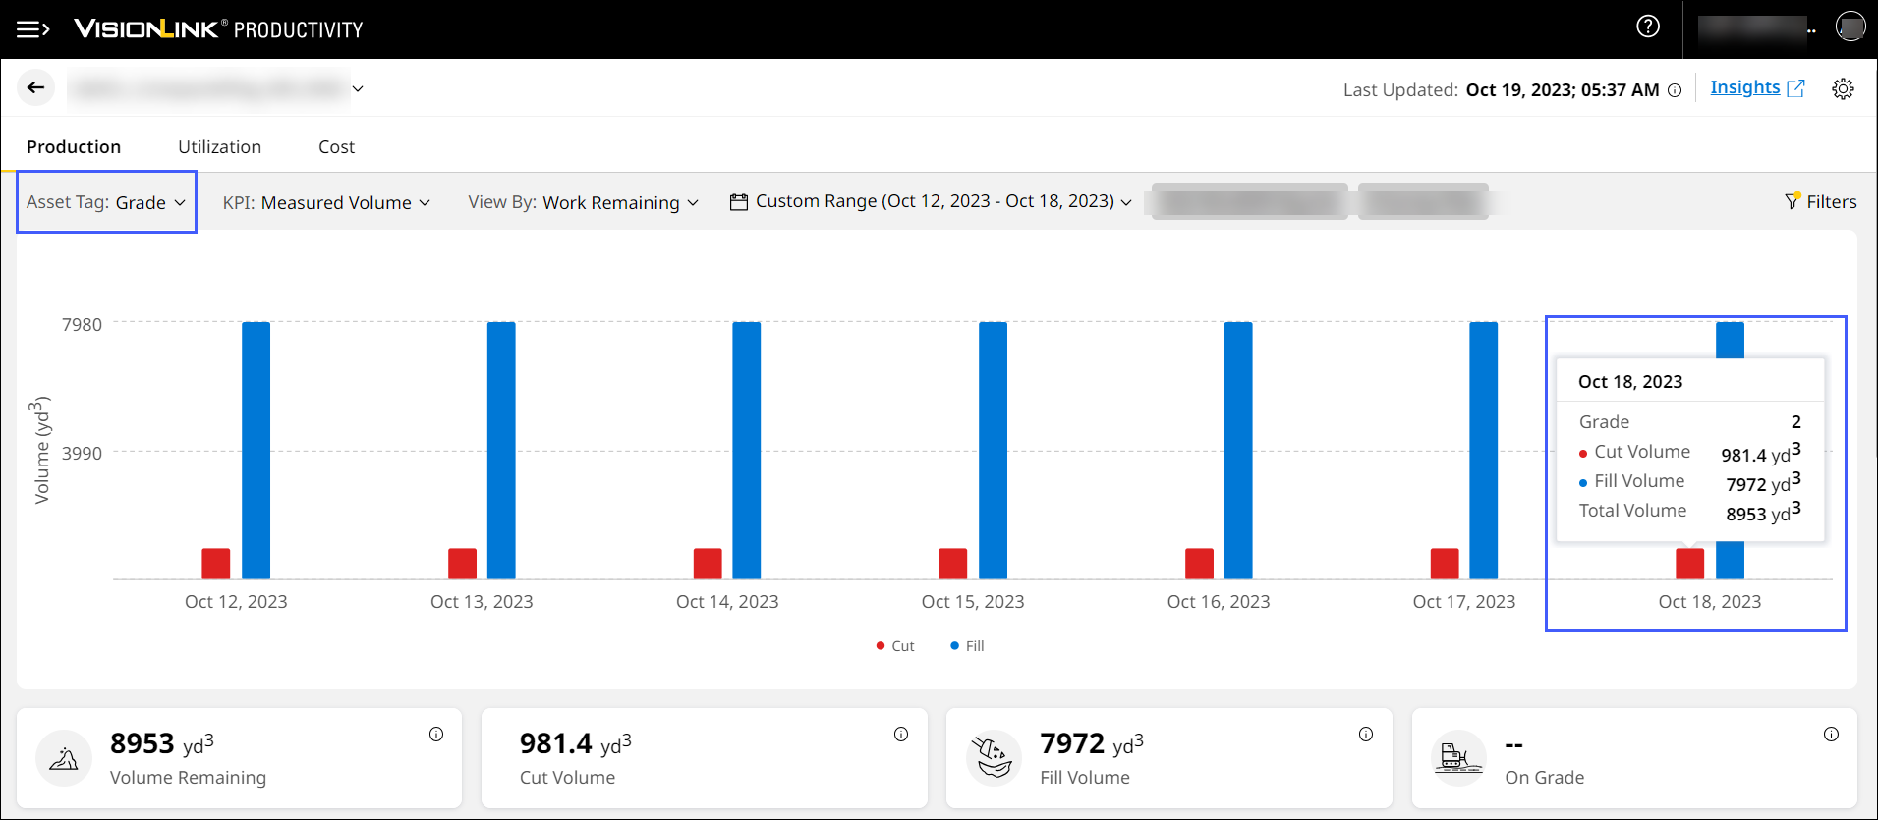The height and width of the screenshot is (820, 1878).
Task: Click the blue Fill bar for Oct 15, 2023
Action: click(x=993, y=450)
